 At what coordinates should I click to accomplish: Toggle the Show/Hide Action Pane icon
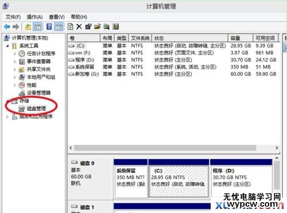59,26
